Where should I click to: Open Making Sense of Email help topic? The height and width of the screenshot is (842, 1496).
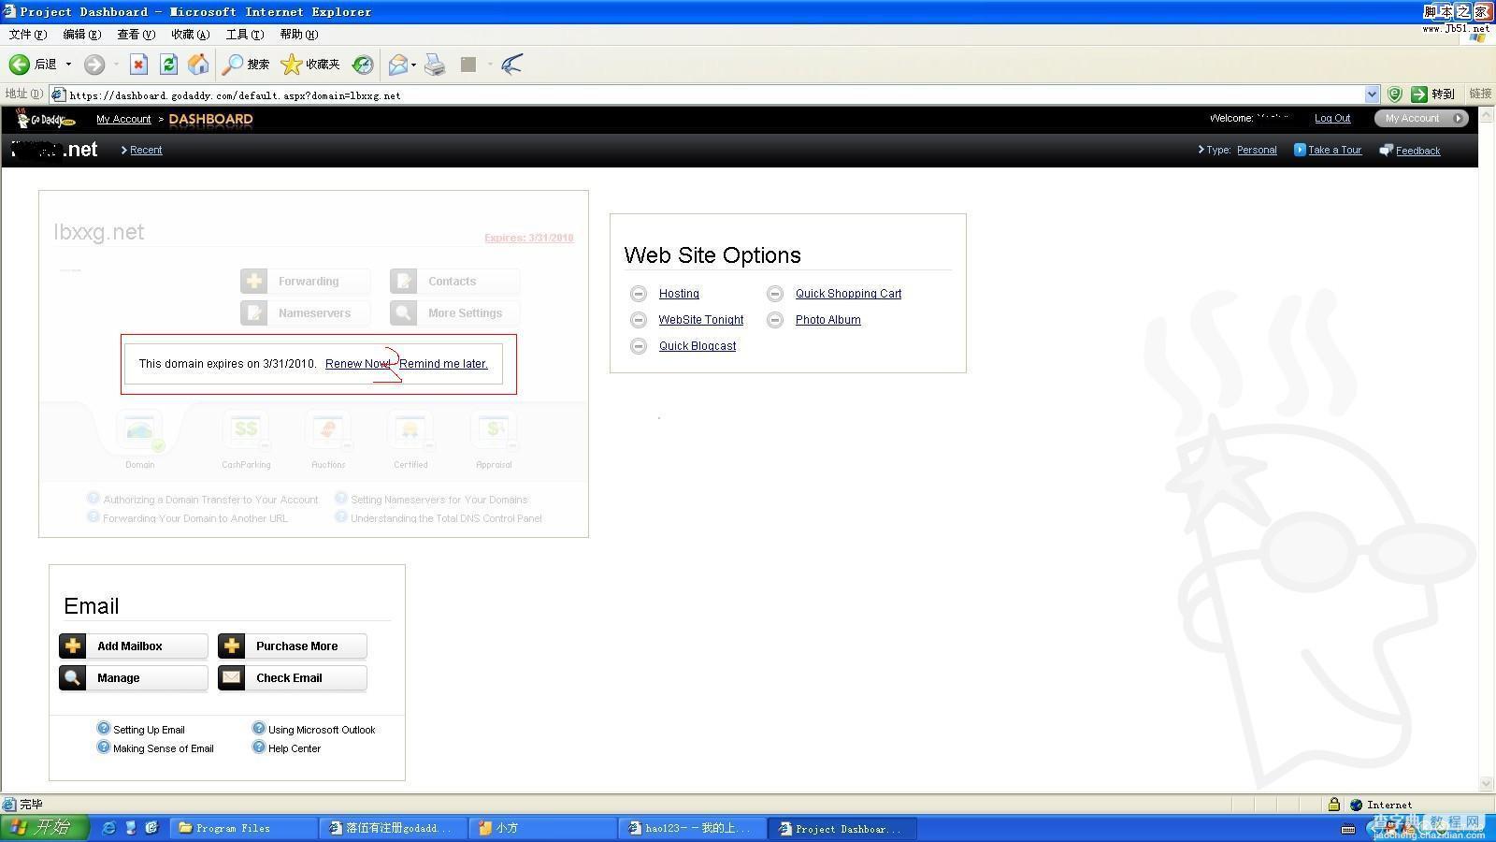pos(164,748)
